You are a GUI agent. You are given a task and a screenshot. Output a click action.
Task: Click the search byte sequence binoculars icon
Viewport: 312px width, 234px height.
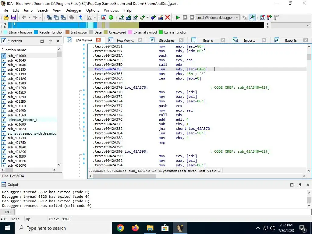pyautogui.click(x=63, y=17)
